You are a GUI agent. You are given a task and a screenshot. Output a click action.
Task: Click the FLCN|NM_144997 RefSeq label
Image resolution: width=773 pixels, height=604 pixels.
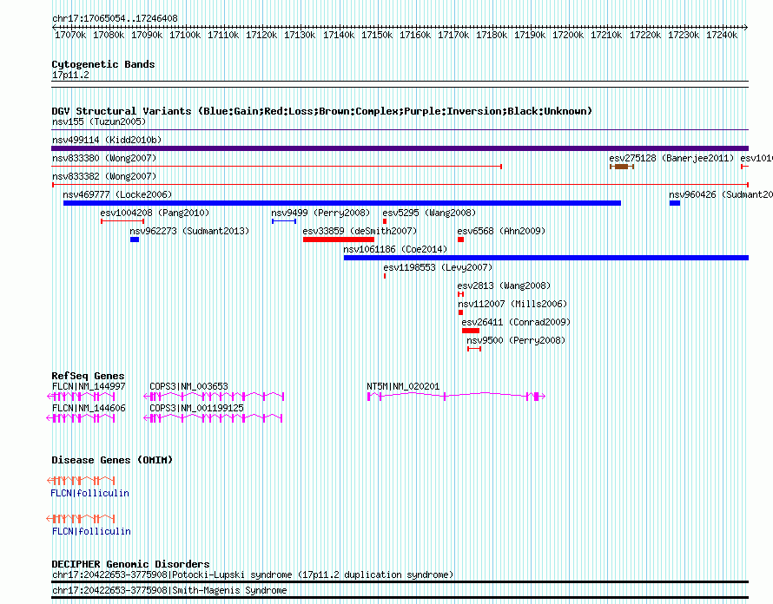[89, 386]
